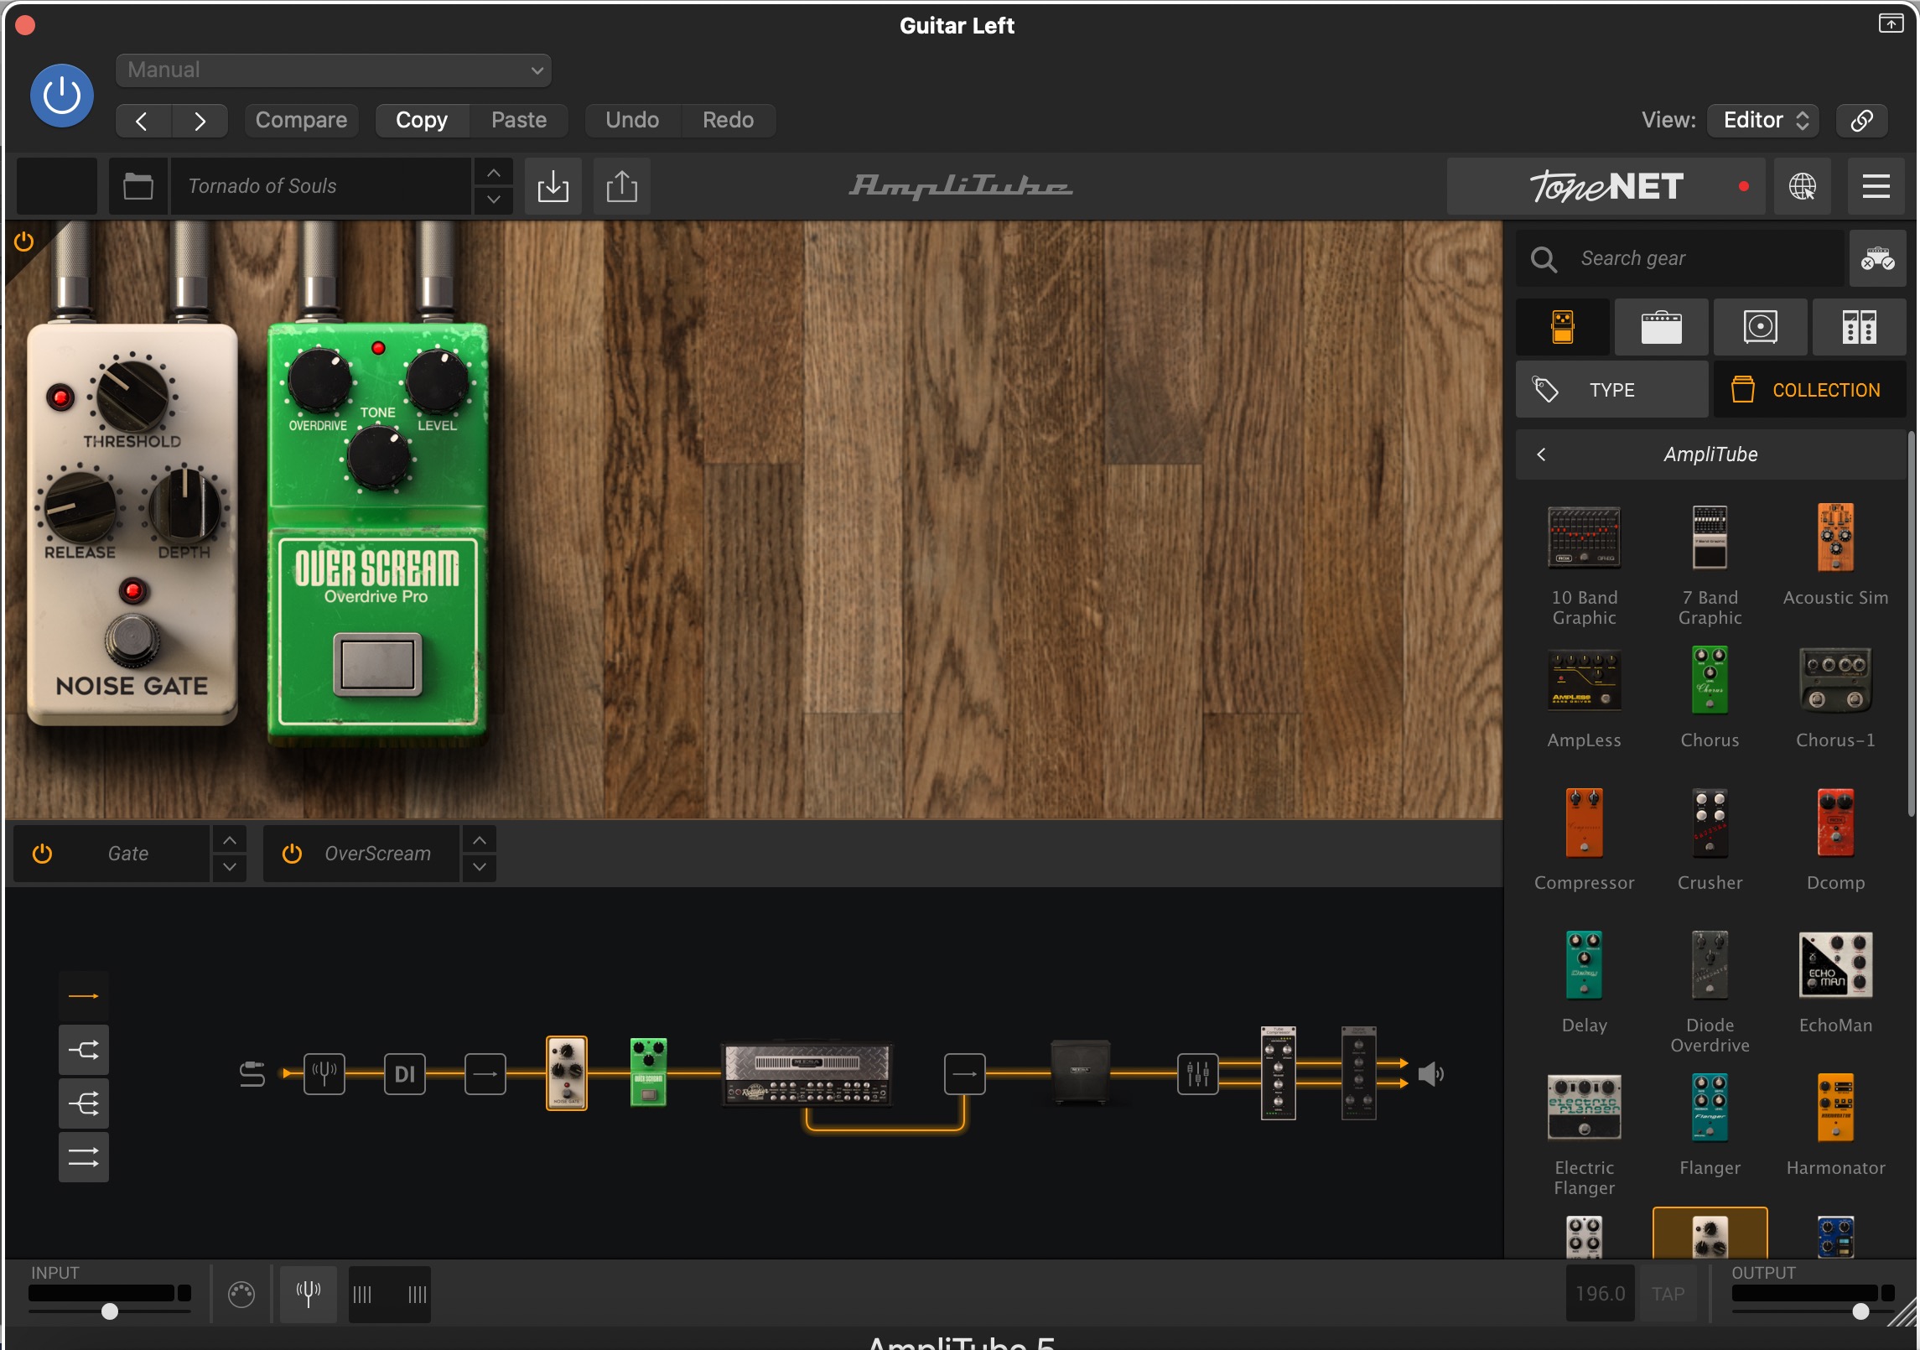Click the Compare button
The width and height of the screenshot is (1920, 1350).
coord(301,120)
